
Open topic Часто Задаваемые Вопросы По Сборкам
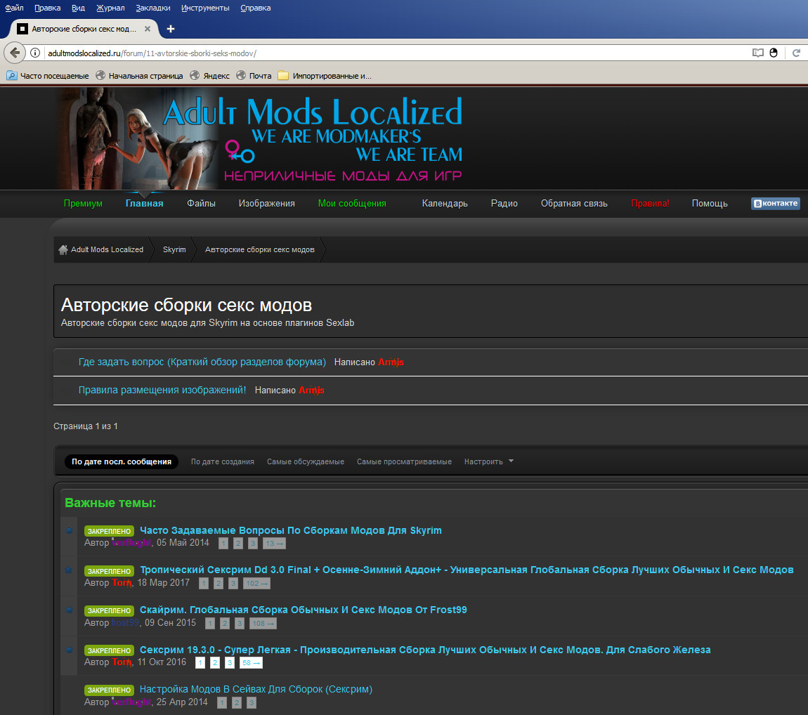coord(291,530)
